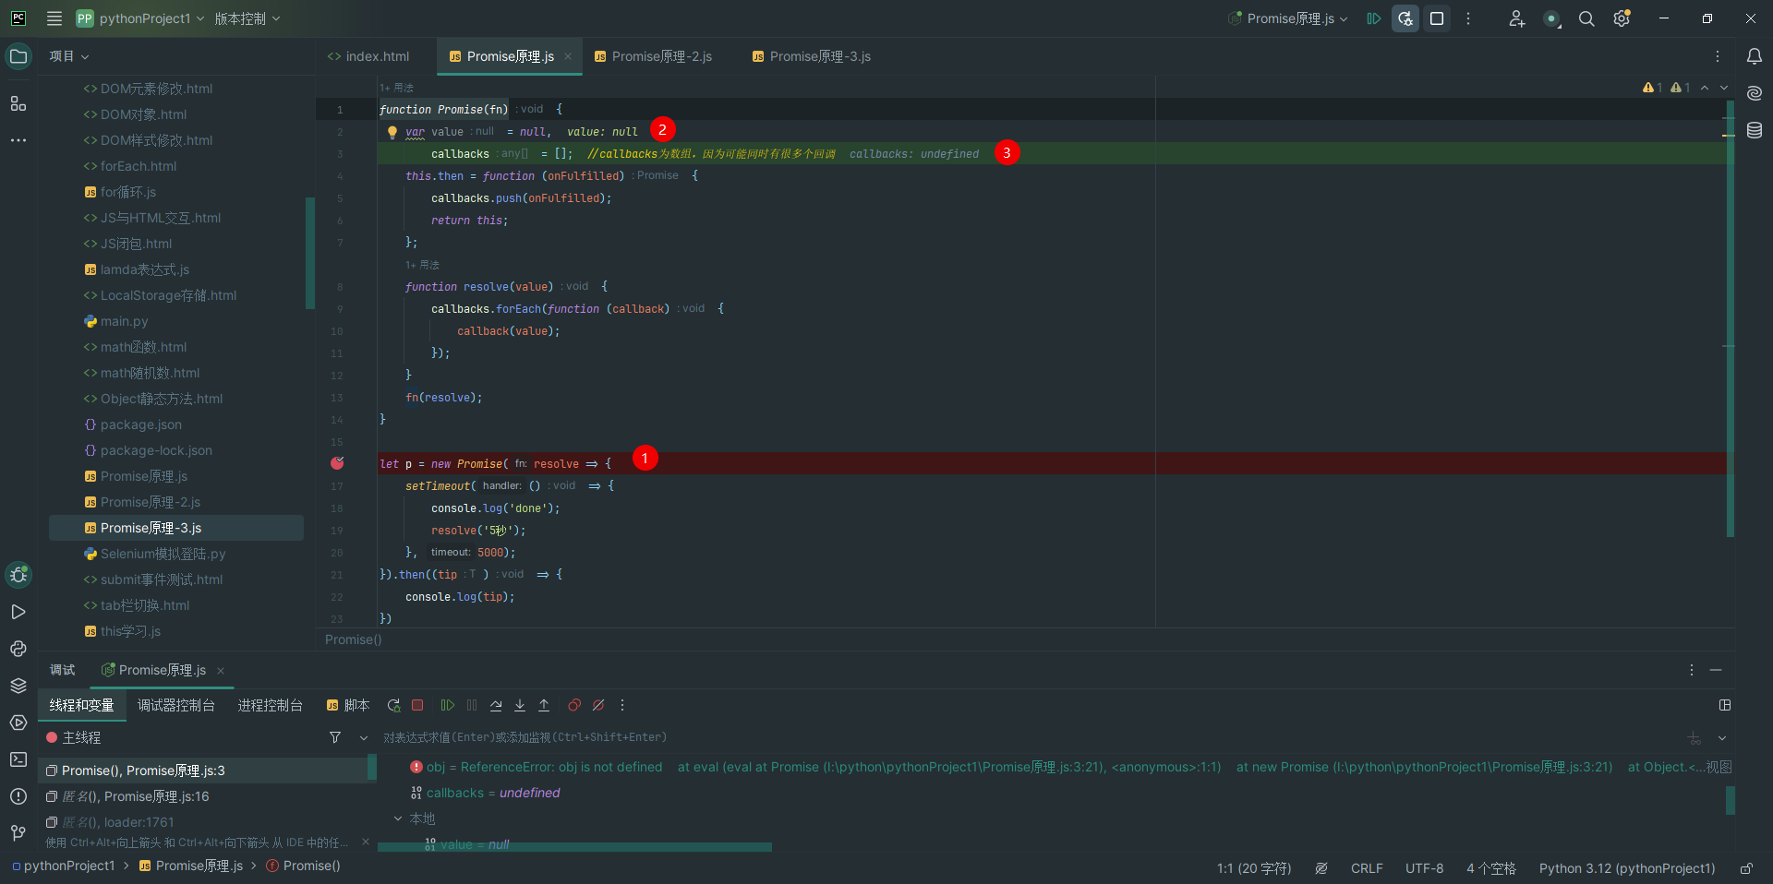This screenshot has width=1773, height=884.
Task: Open the Run tool window
Action: [18, 612]
